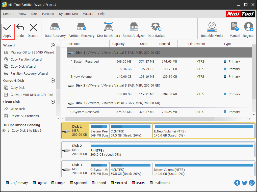257x192 pixels.
Task: Open the Wizard menu
Action: pyautogui.click(x=88, y=14)
